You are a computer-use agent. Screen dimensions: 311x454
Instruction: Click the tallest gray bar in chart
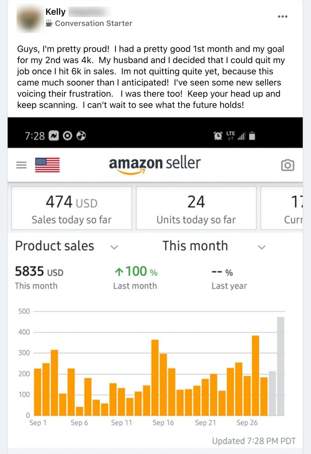[280, 366]
